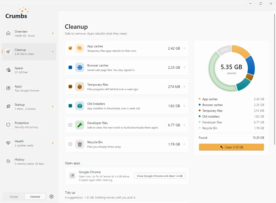Open the Space section showing 211 GB free
276x203 pixels.
[29, 70]
